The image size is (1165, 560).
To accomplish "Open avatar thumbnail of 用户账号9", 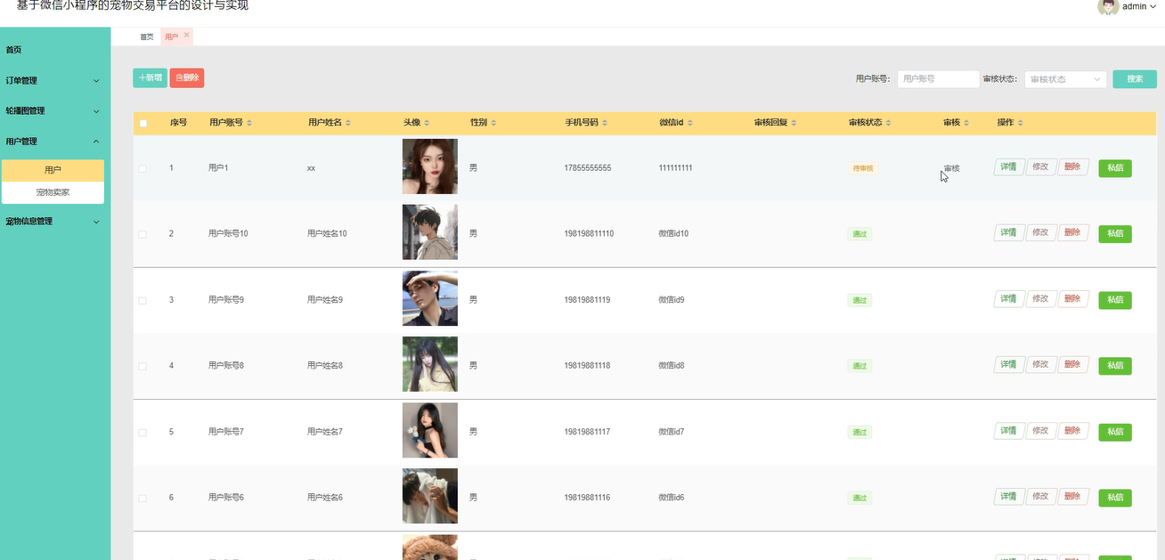I will 430,298.
